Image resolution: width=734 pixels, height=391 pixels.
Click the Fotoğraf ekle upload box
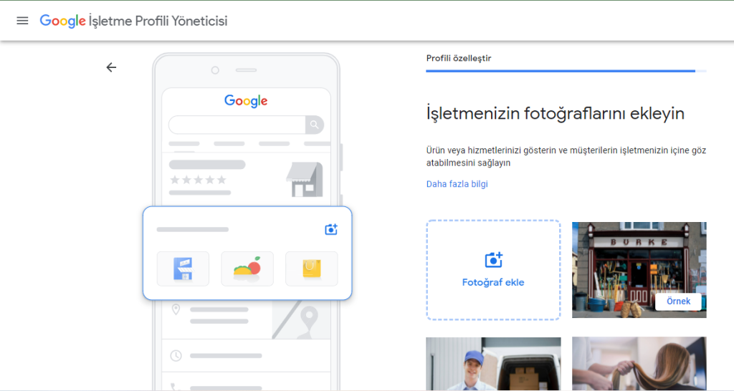(493, 270)
